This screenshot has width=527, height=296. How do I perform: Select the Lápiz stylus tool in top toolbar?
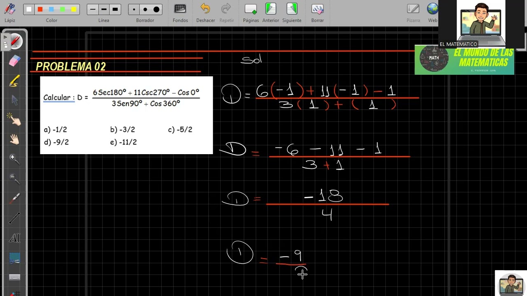tap(9, 12)
